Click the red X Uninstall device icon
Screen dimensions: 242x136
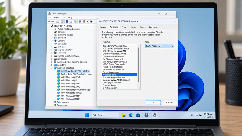[x=88, y=21]
